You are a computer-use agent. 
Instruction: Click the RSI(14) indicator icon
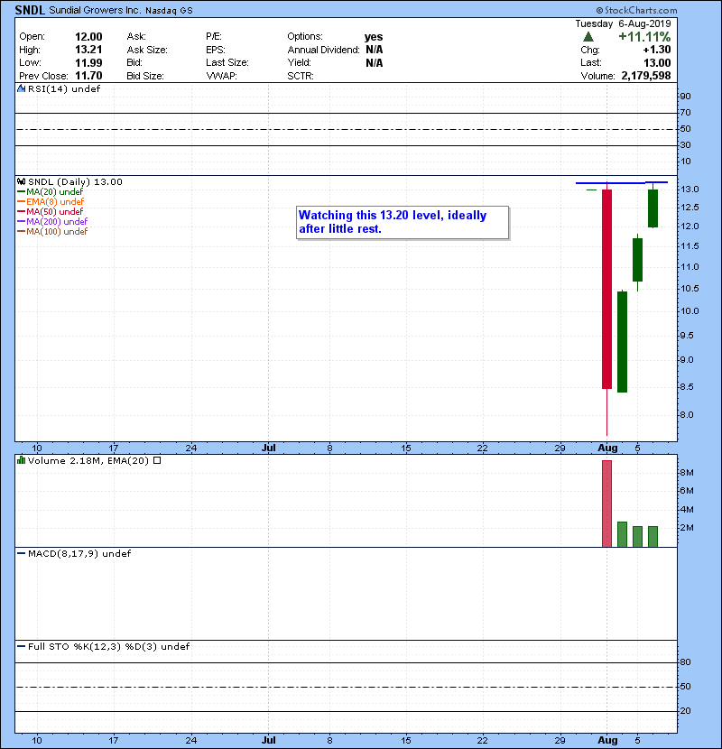coord(21,88)
